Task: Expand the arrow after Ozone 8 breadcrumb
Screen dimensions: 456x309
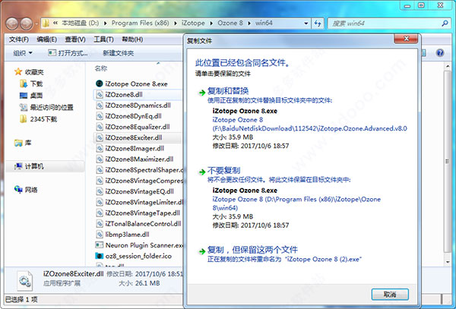Action: coord(249,24)
